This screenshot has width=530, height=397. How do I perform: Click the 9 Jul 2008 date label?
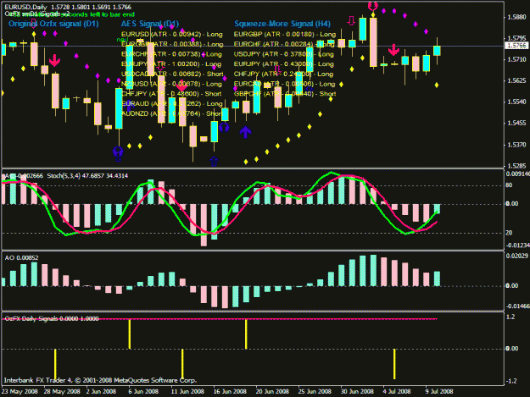click(x=439, y=392)
